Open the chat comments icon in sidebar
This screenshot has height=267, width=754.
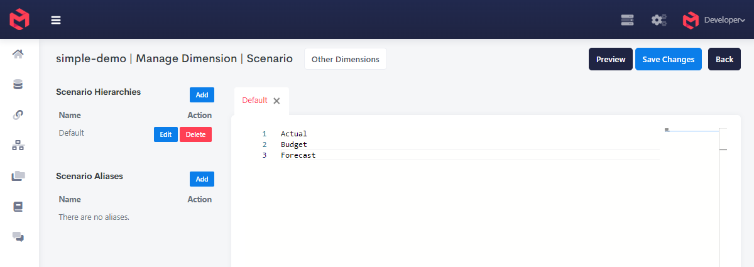coord(18,237)
